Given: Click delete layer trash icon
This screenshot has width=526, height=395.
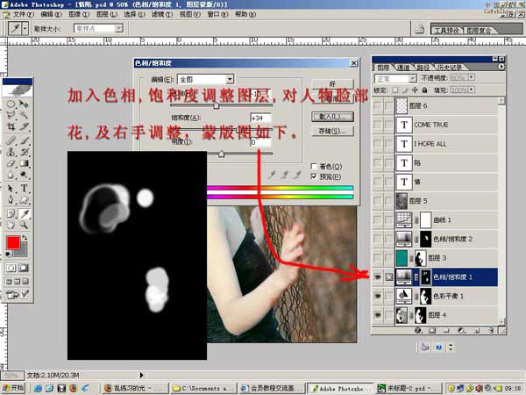Looking at the screenshot, I should click(x=492, y=331).
